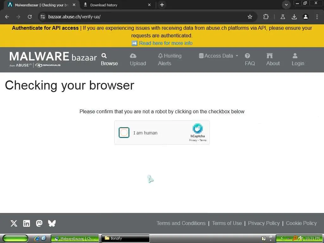Click the taskbar clock showing 10:31 PM

click(312, 239)
